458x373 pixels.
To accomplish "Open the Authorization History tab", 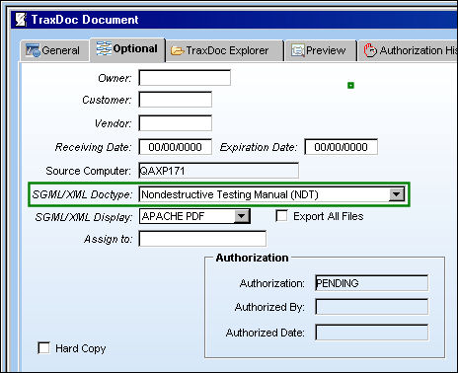I will (408, 50).
